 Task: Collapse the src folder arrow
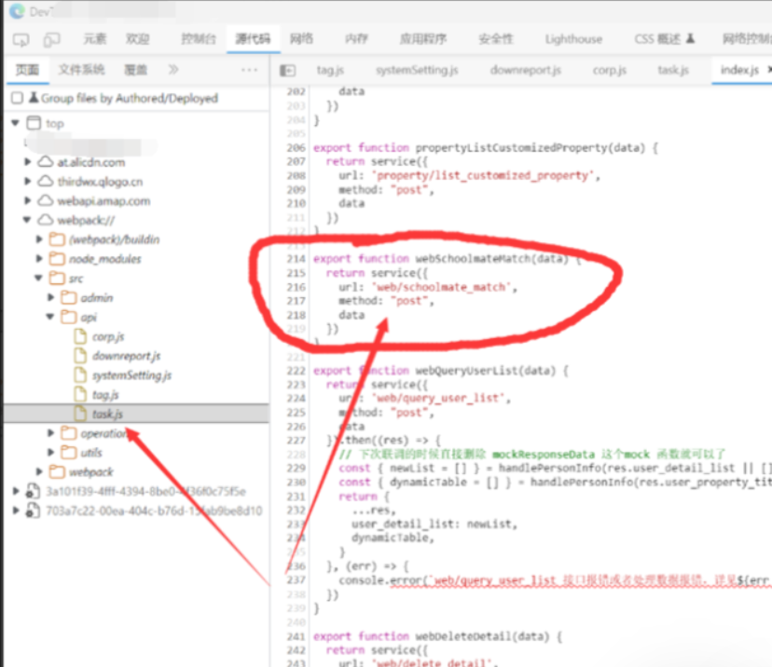click(x=39, y=279)
